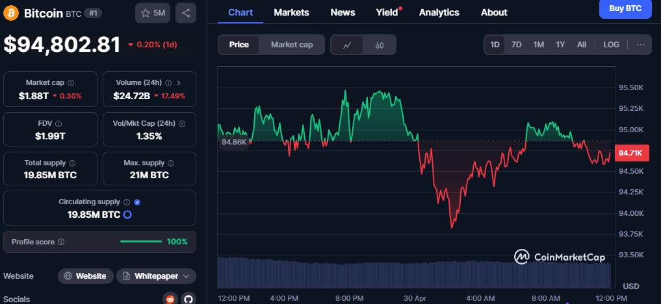Image resolution: width=661 pixels, height=304 pixels.
Task: Click the 93.50K price axis label
Action: click(x=631, y=255)
